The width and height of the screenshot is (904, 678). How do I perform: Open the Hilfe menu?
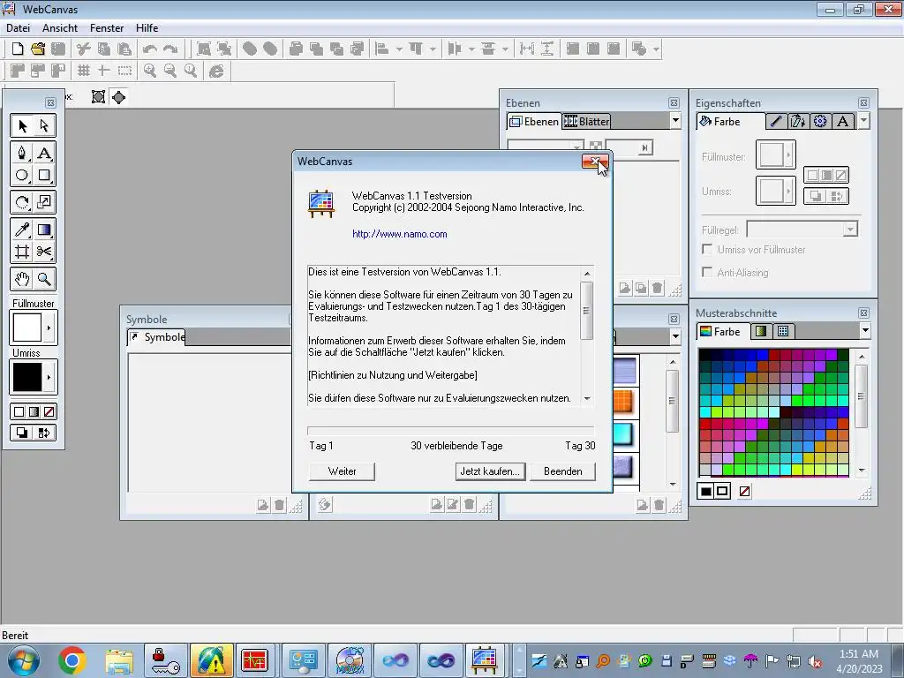(147, 27)
